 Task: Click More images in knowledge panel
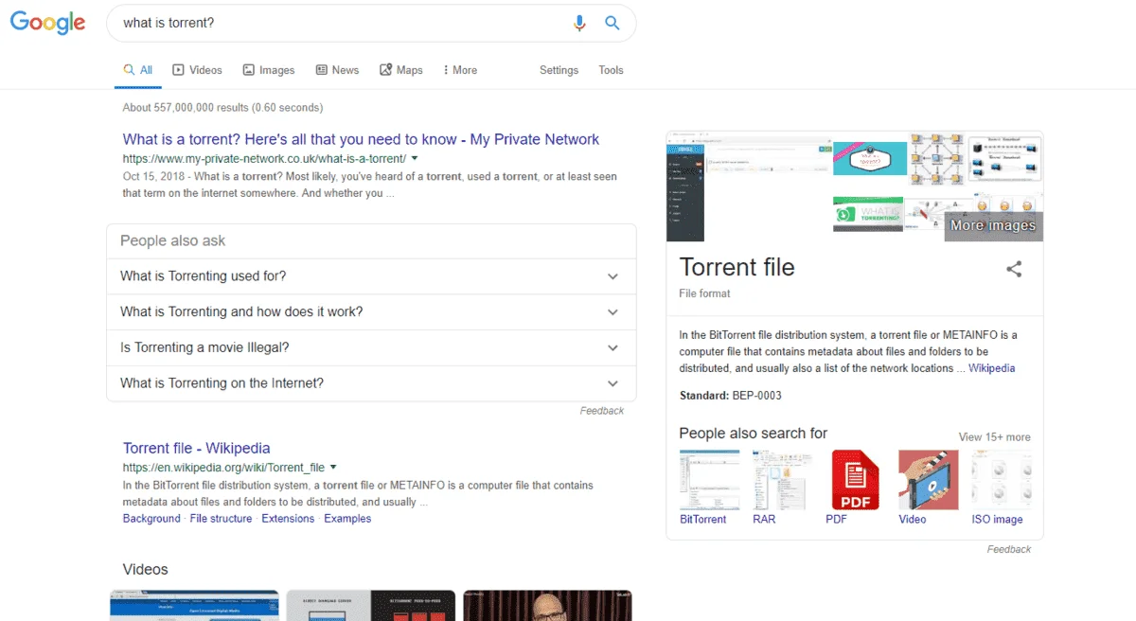tap(993, 225)
